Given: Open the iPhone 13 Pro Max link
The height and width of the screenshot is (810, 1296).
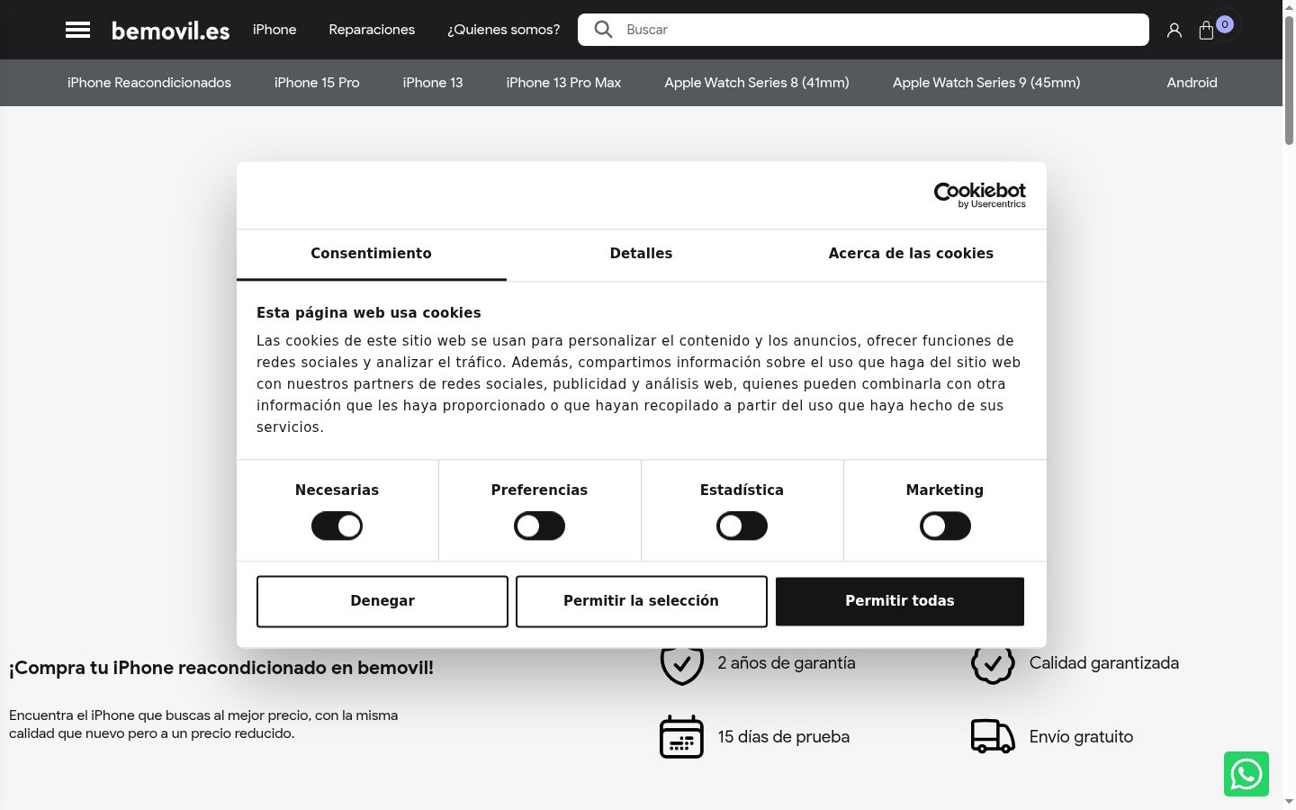Looking at the screenshot, I should (x=563, y=83).
